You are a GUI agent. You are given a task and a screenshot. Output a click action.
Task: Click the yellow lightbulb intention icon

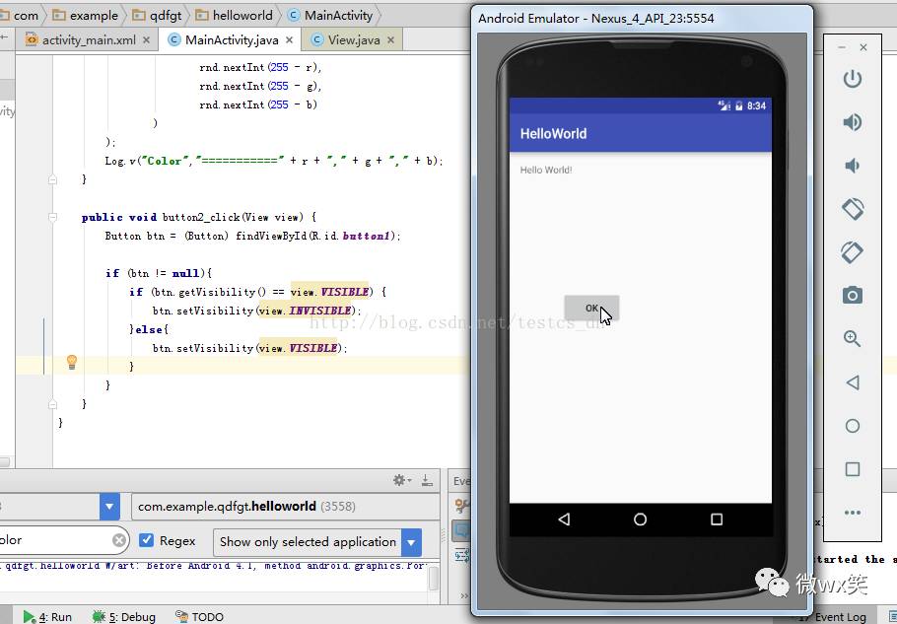(x=72, y=362)
